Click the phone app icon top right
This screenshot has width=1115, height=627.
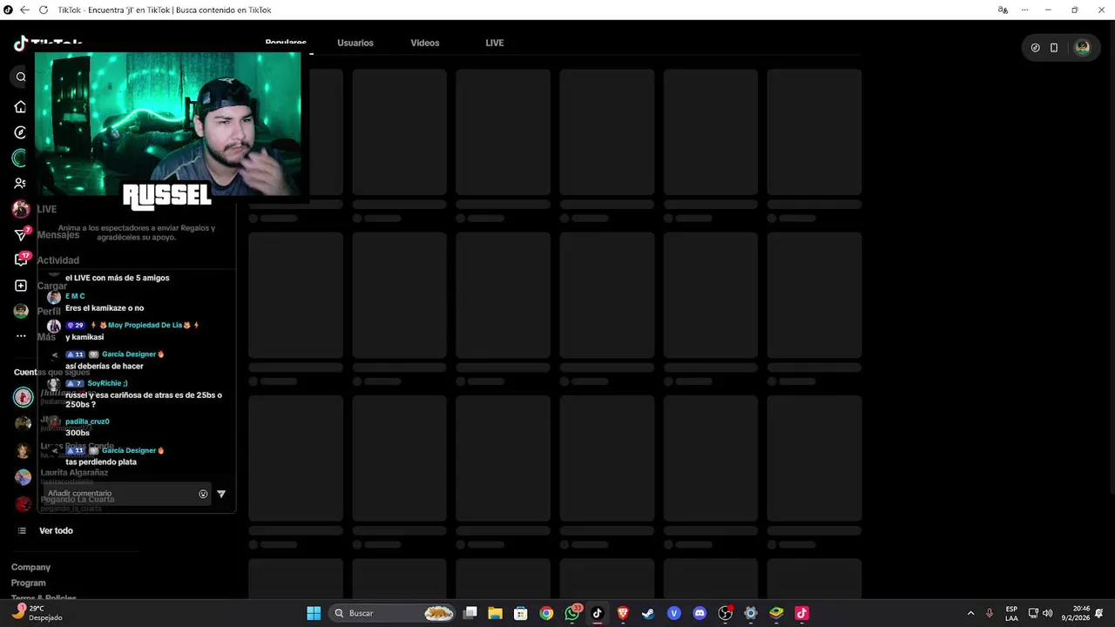pos(1054,48)
